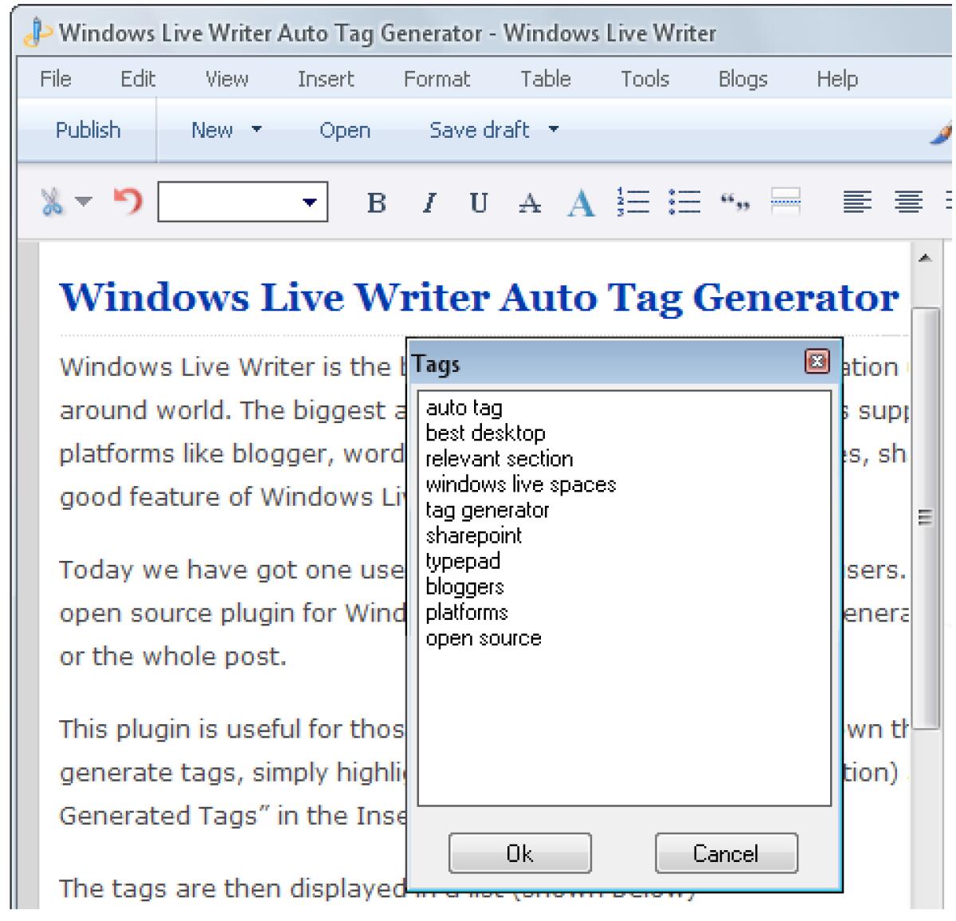
Task: Select the 'best desktop' tag
Action: (486, 433)
